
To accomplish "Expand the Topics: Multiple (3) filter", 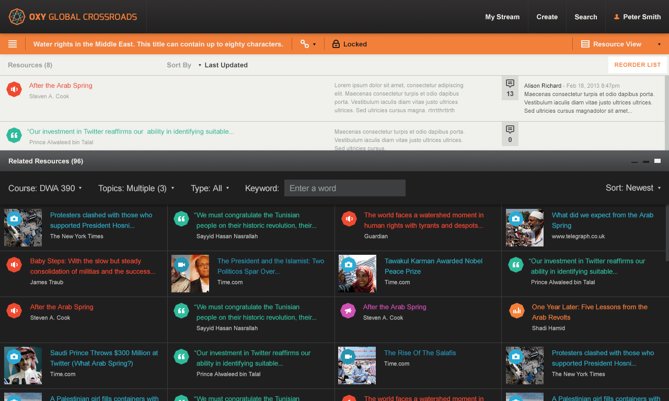I will click(x=136, y=188).
